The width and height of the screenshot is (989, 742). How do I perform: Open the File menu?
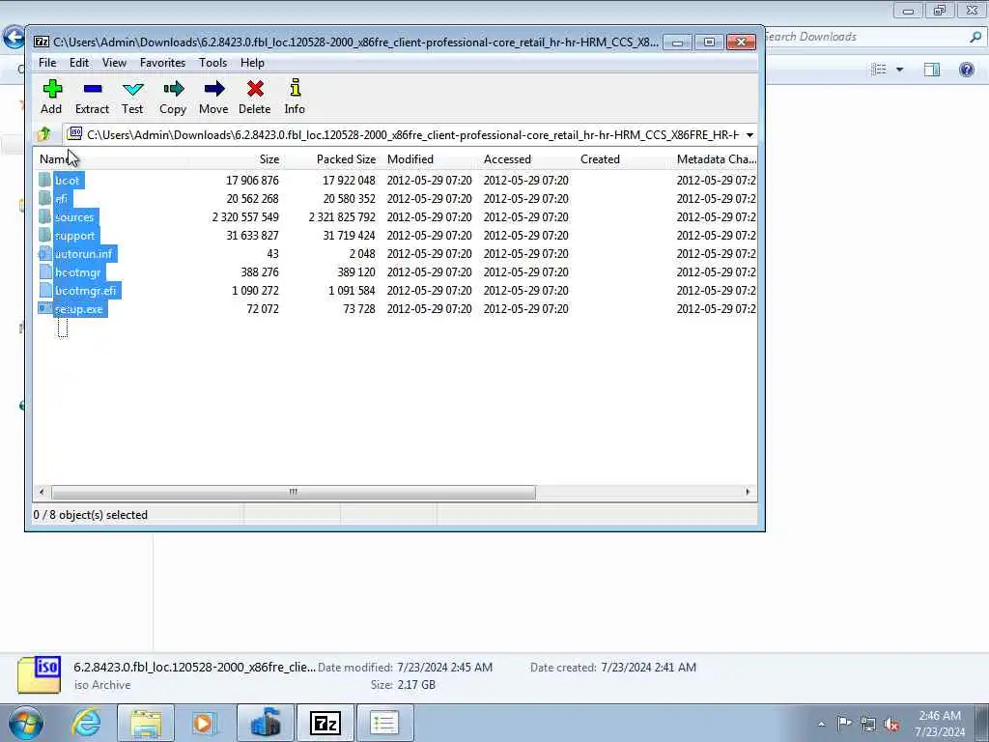click(47, 63)
